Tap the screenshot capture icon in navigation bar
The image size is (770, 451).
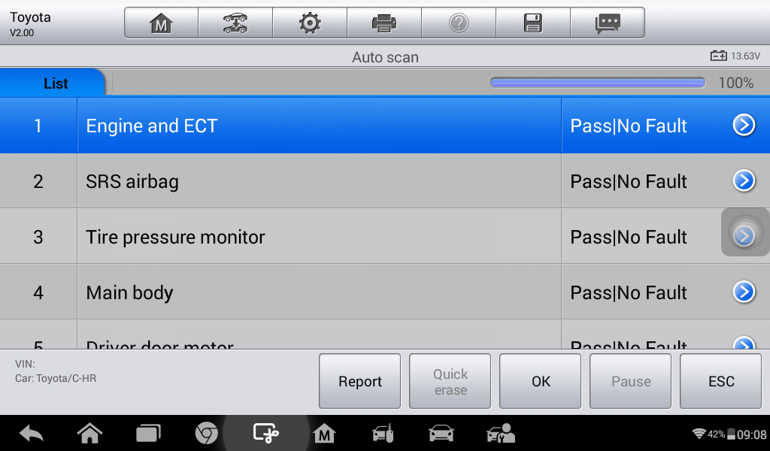point(265,433)
